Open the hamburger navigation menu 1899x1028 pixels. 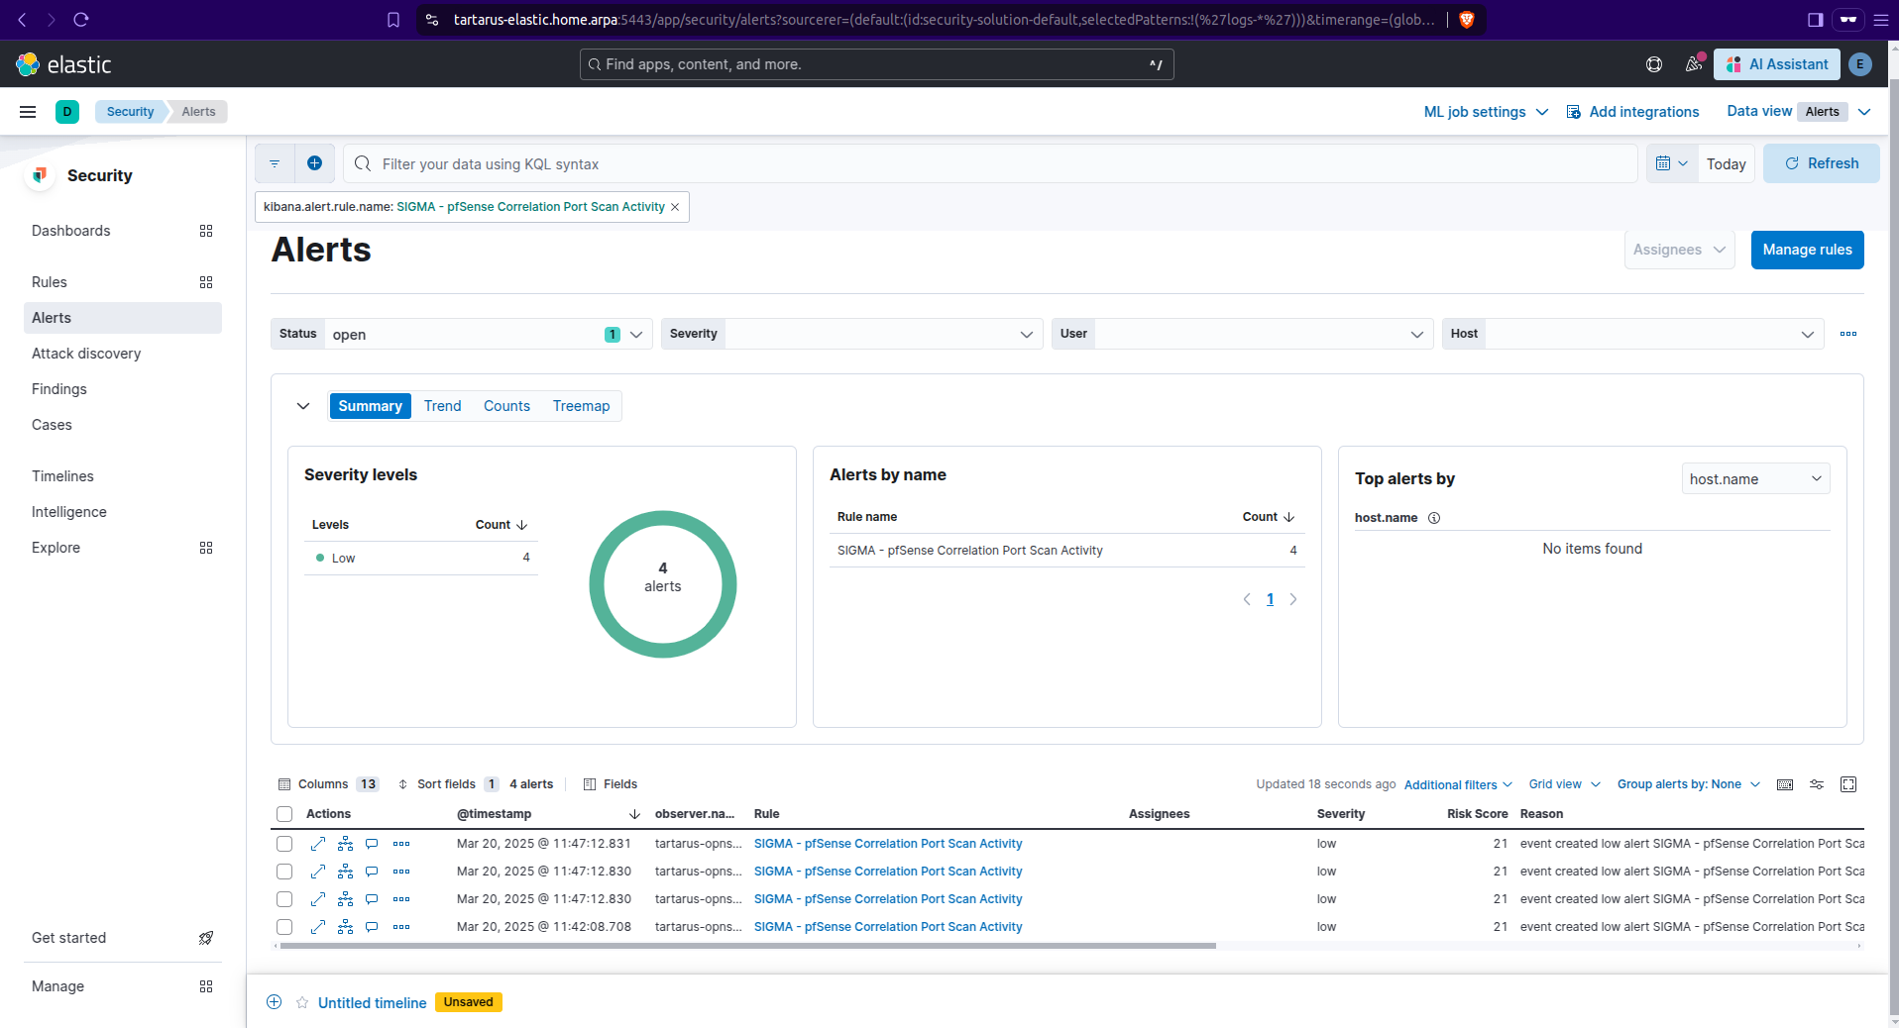click(28, 112)
